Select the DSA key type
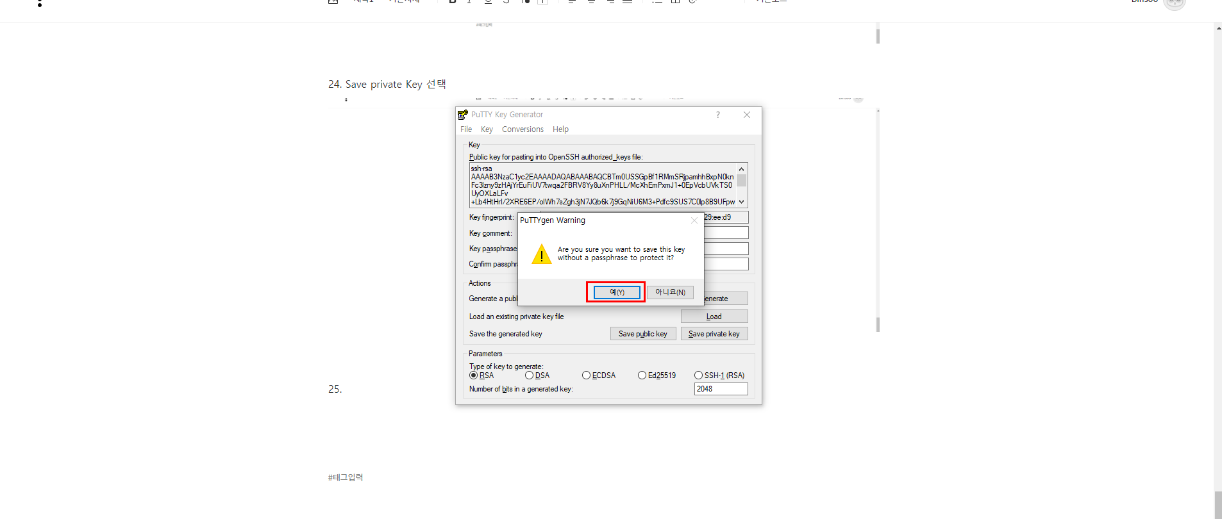 537,375
